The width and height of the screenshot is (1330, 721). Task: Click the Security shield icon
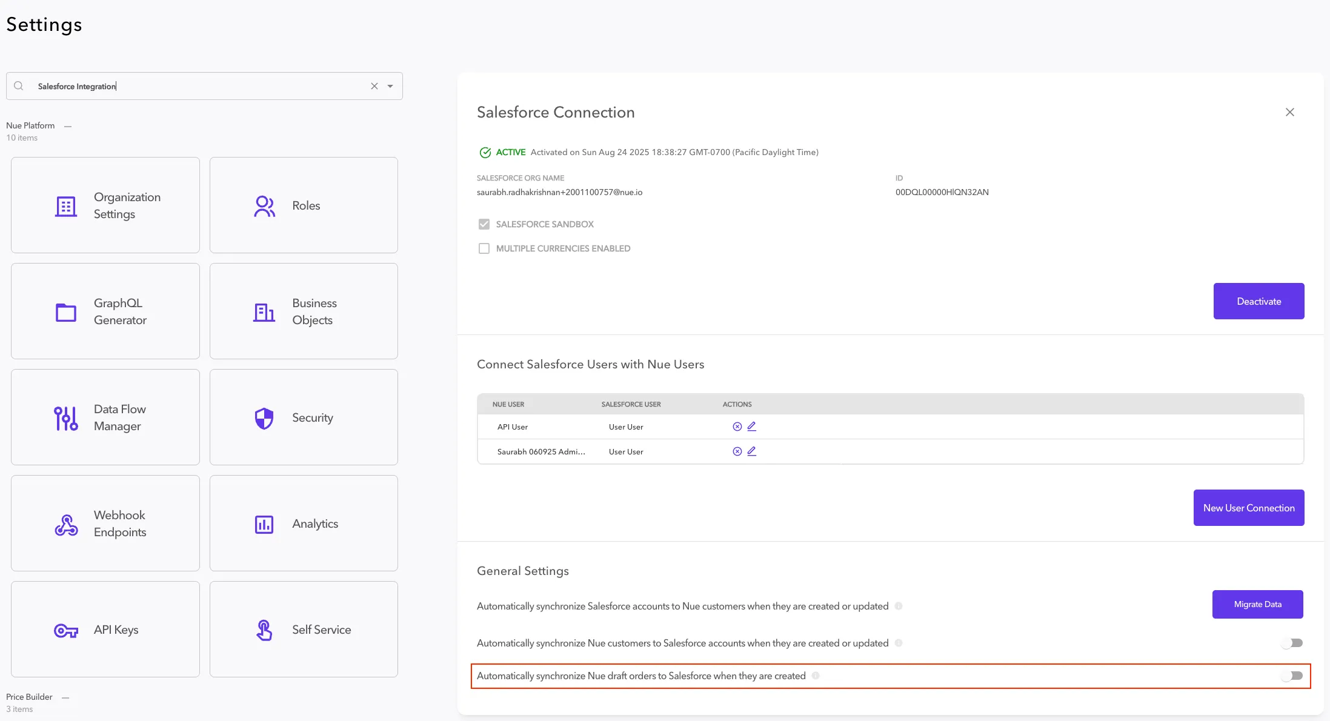[x=264, y=418]
